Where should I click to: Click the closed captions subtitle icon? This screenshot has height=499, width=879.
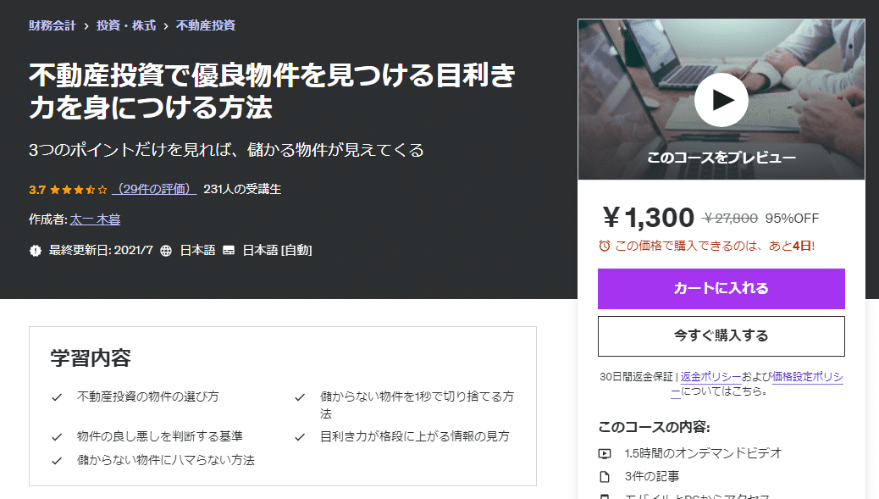pyautogui.click(x=229, y=251)
